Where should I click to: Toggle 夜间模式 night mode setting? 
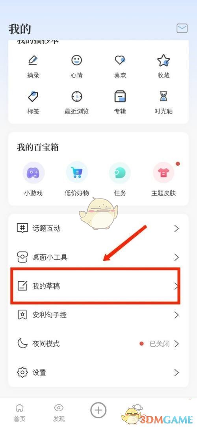click(98, 343)
